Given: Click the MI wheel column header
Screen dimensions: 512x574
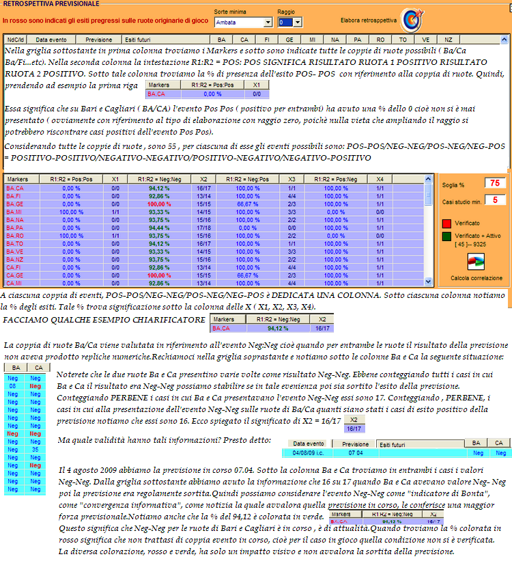Looking at the screenshot, I should [x=313, y=40].
